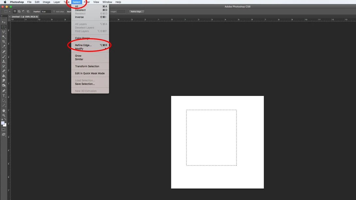356x200 pixels.
Task: Choose Grow from the Select menu
Action: (x=90, y=56)
